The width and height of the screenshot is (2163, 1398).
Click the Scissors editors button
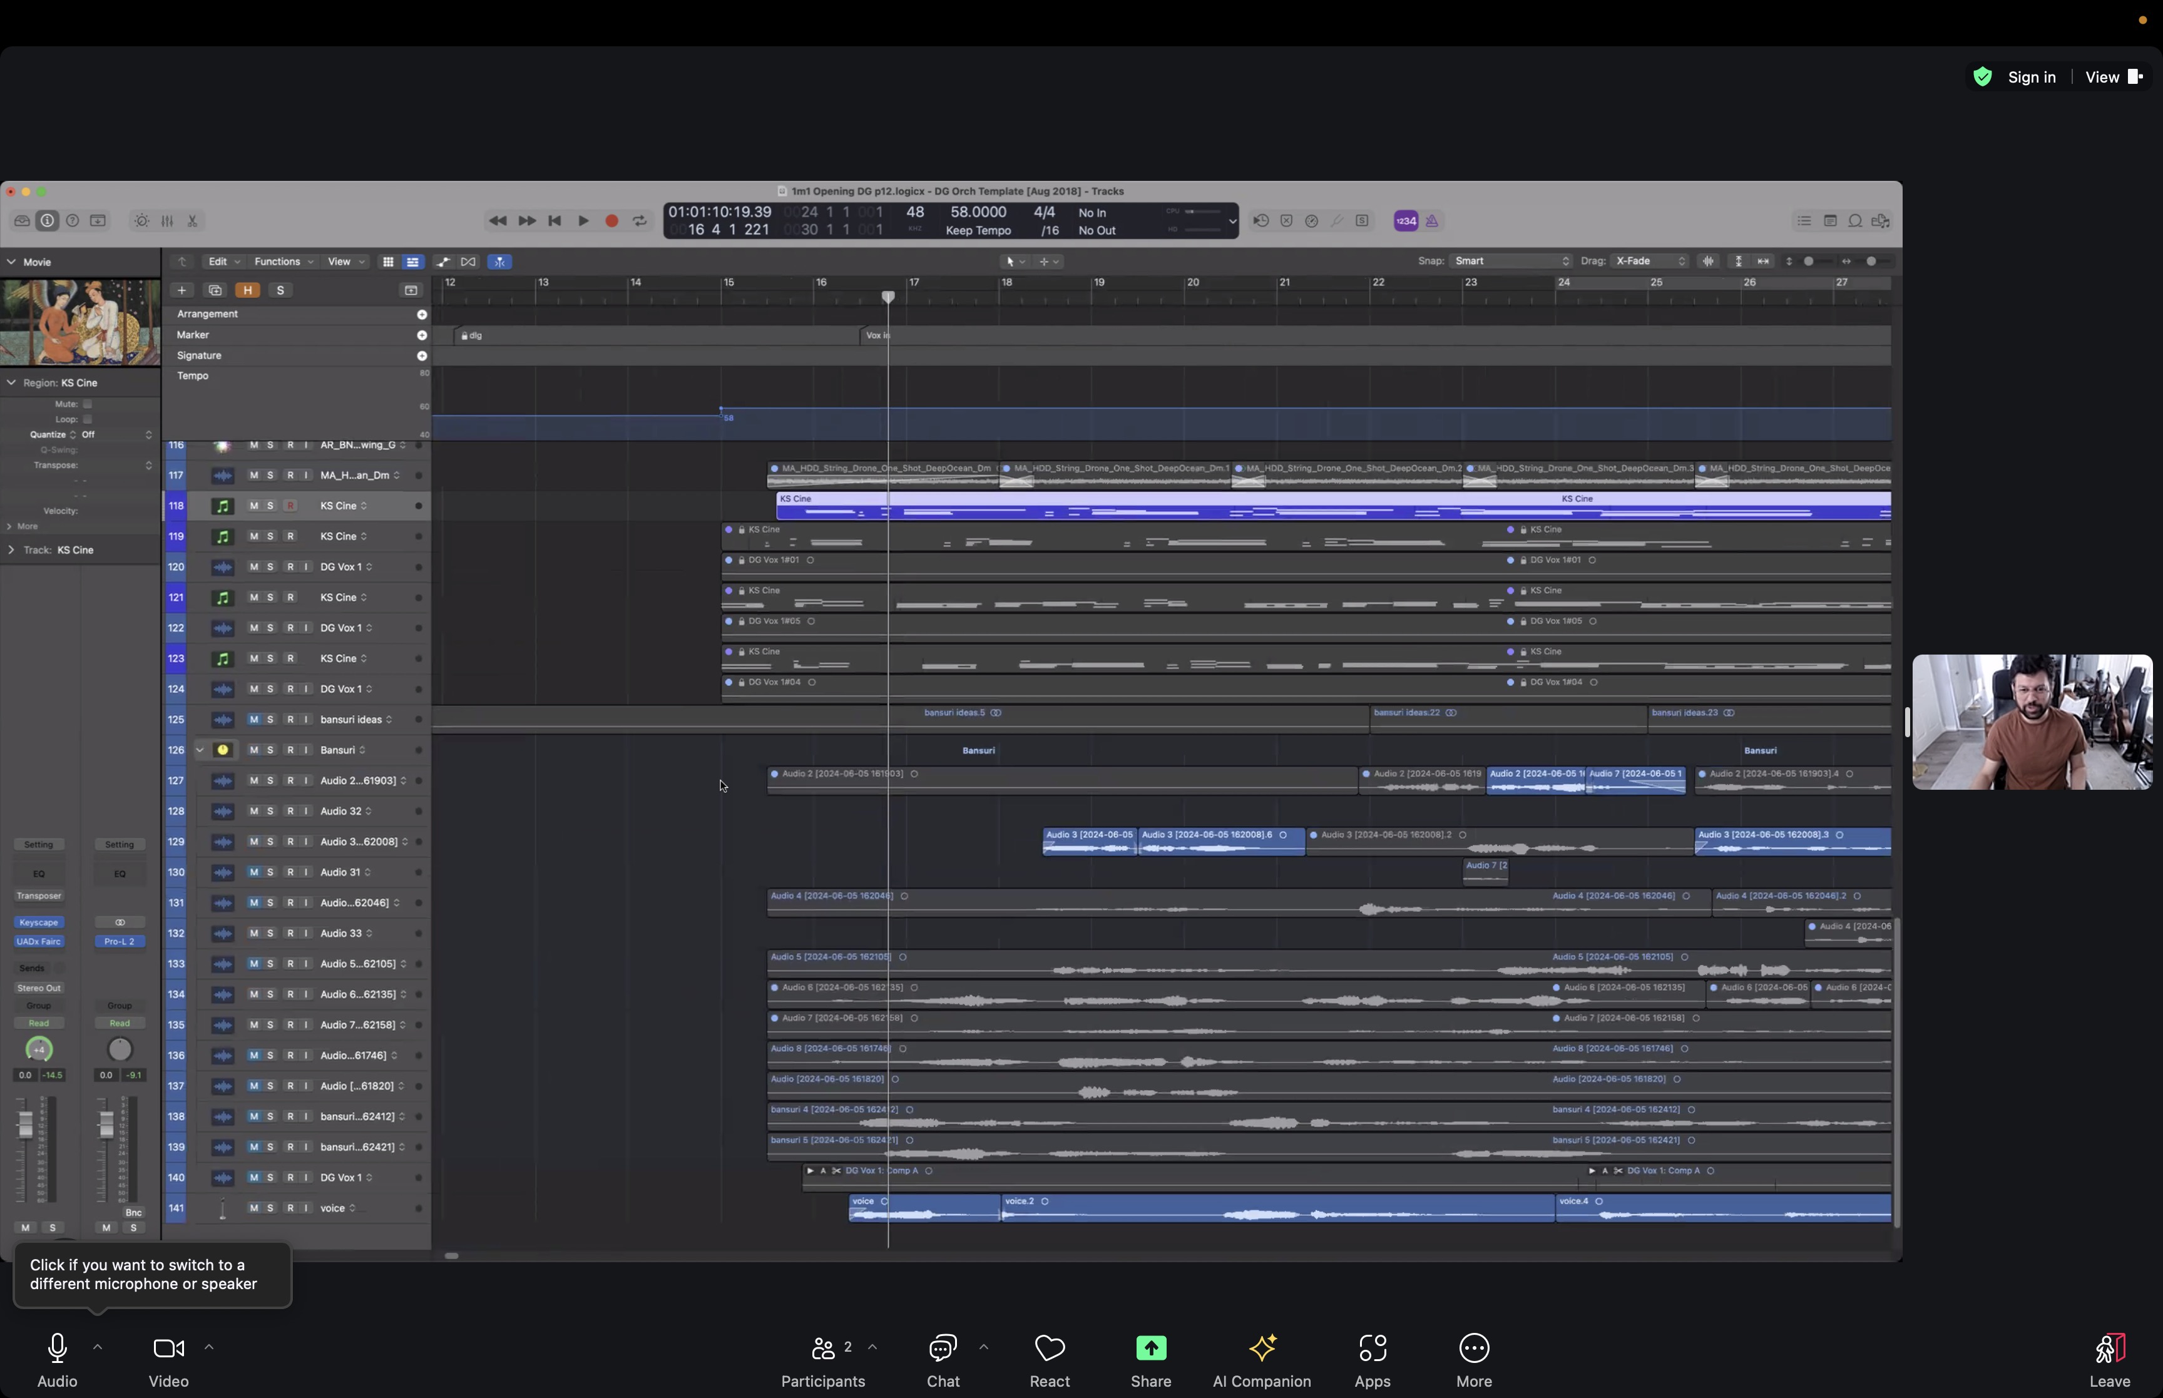[192, 221]
